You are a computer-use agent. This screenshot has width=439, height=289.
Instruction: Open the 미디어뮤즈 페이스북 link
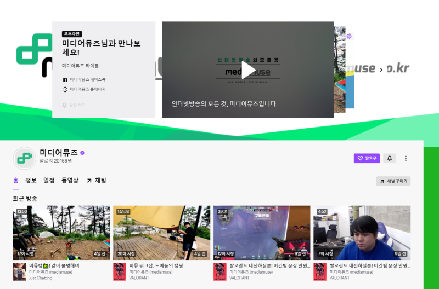(x=87, y=79)
